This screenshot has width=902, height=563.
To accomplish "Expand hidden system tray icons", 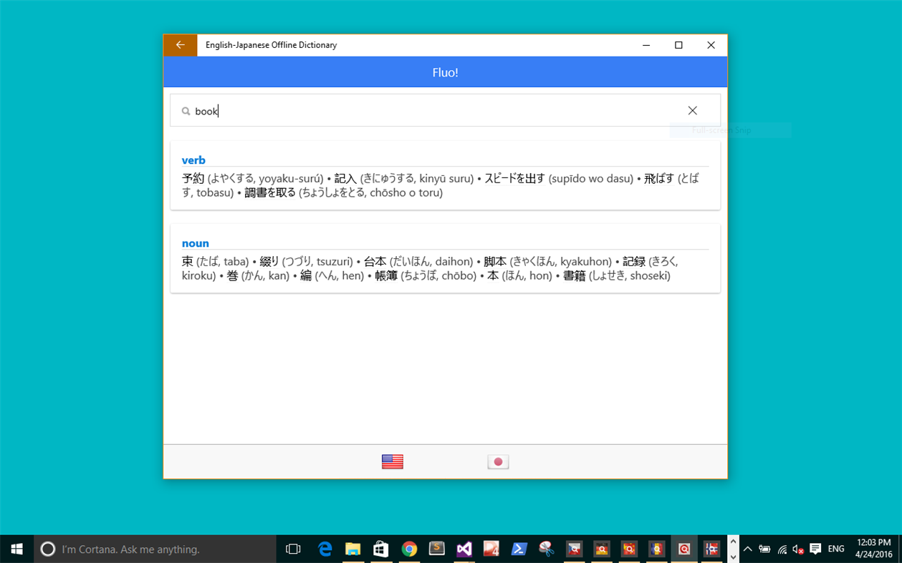I will click(747, 549).
